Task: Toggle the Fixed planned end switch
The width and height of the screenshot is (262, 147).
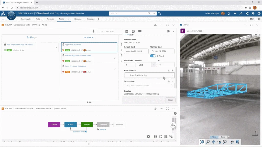Action: click(153, 56)
